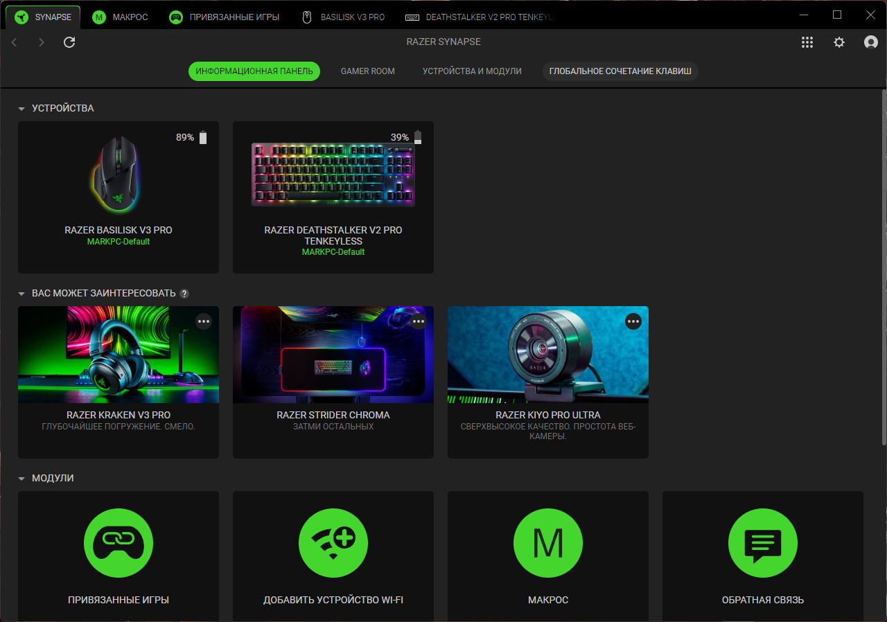The height and width of the screenshot is (622, 887).
Task: Open the Basilisk V3 Pro tab
Action: (344, 17)
